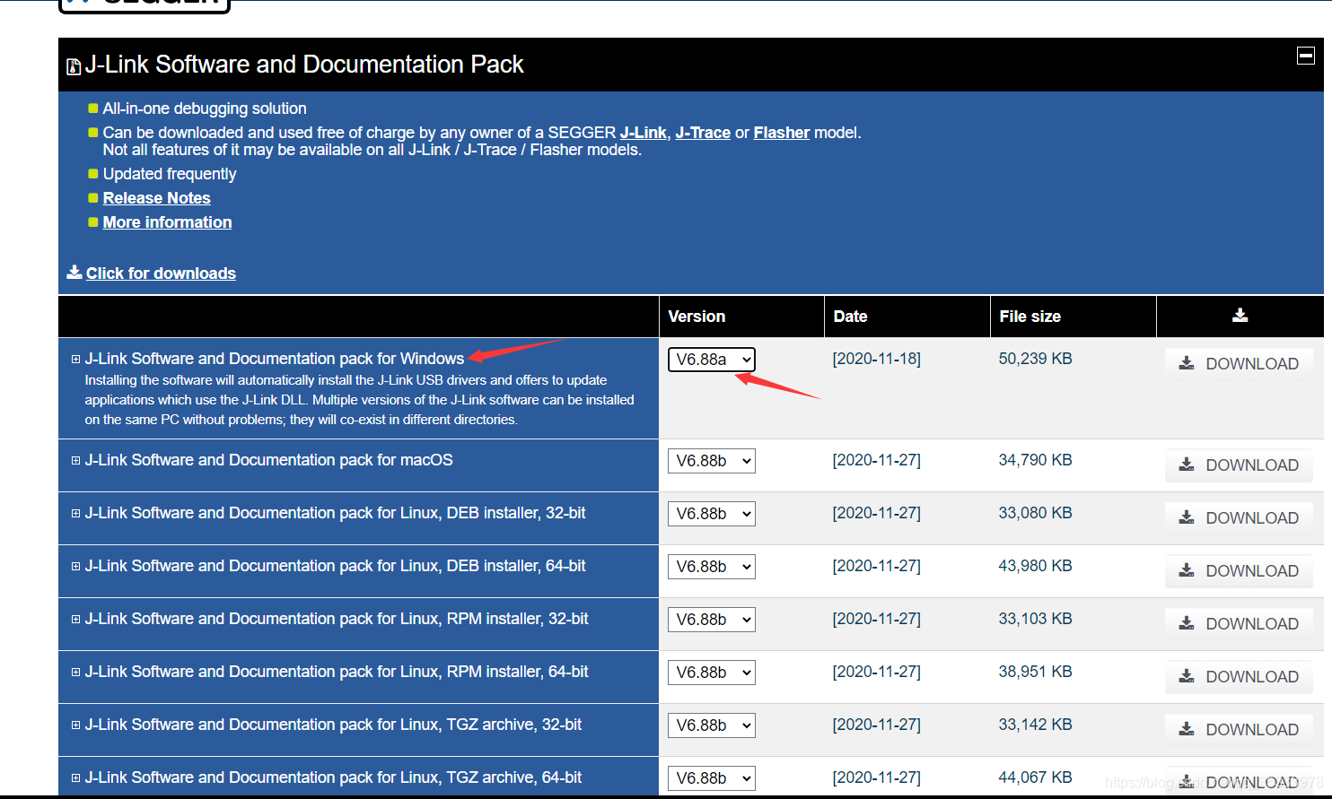Open version dropdown for RPM 32-bit
The height and width of the screenshot is (799, 1332).
[711, 620]
